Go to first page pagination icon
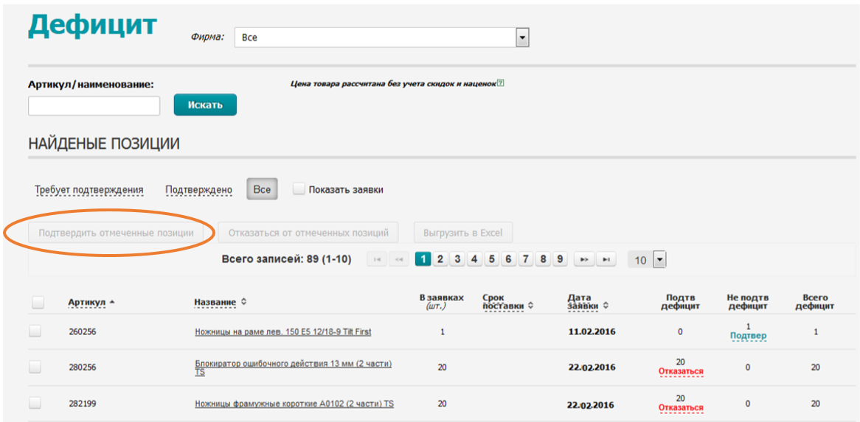860x422 pixels. tap(376, 259)
